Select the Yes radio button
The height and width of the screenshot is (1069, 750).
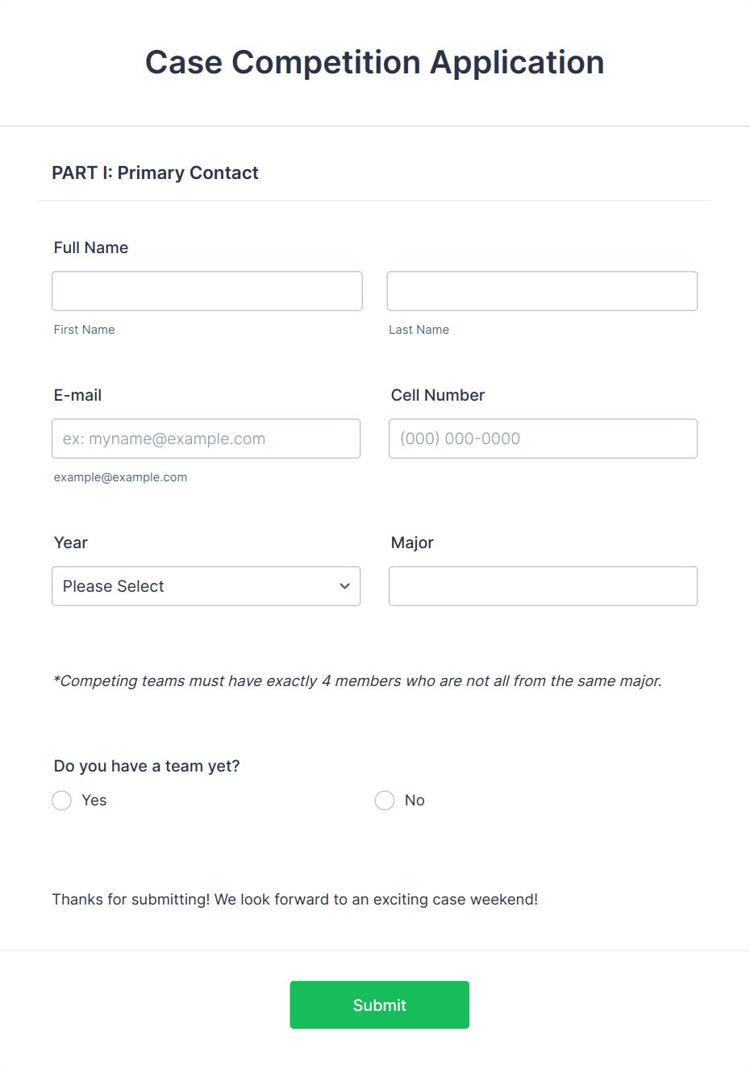[x=62, y=801]
